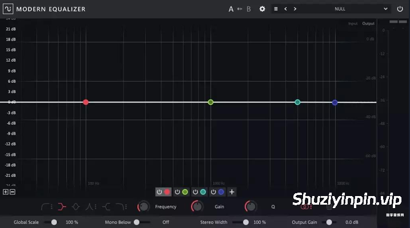Open the settings gear
Viewport: 410px width, 228px height.
[262, 9]
